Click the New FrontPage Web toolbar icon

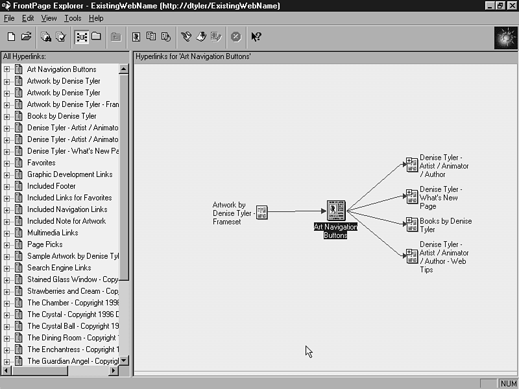click(12, 37)
